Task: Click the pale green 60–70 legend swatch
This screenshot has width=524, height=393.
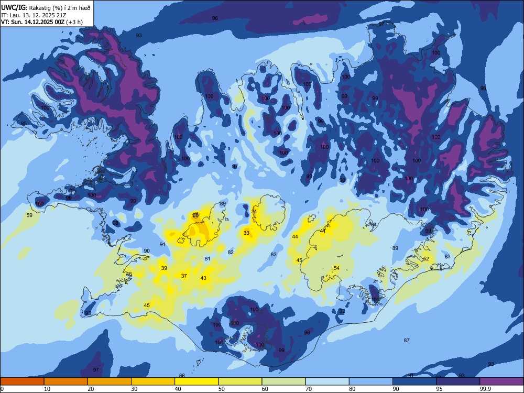Action: 283,381
